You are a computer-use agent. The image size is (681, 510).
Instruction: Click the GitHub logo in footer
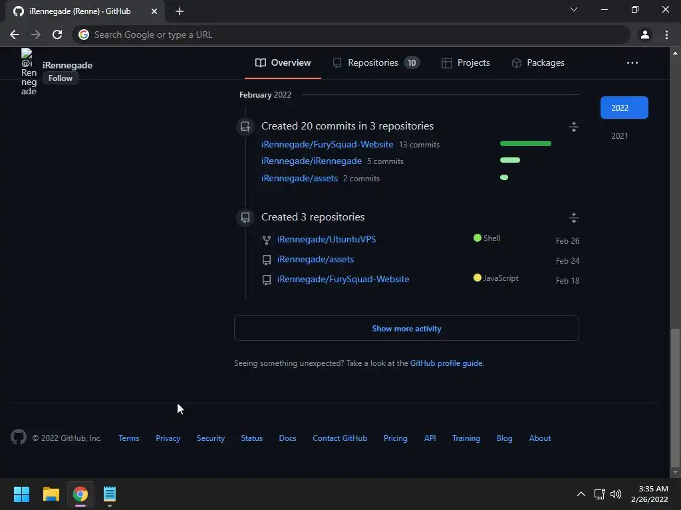click(x=19, y=437)
